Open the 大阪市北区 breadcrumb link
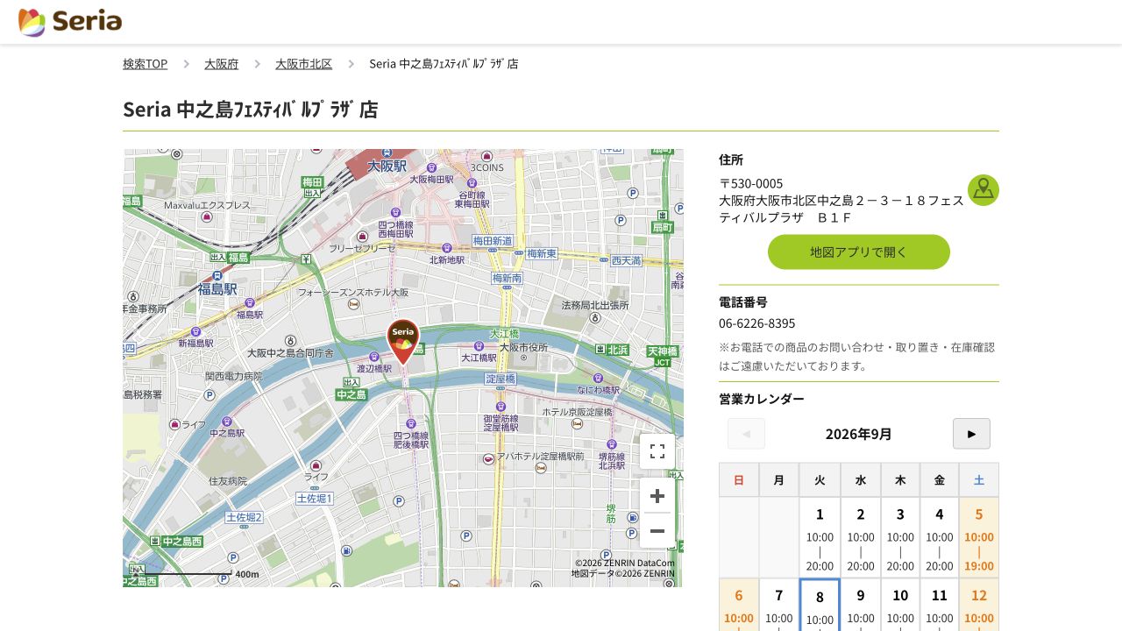The width and height of the screenshot is (1122, 631). click(303, 64)
